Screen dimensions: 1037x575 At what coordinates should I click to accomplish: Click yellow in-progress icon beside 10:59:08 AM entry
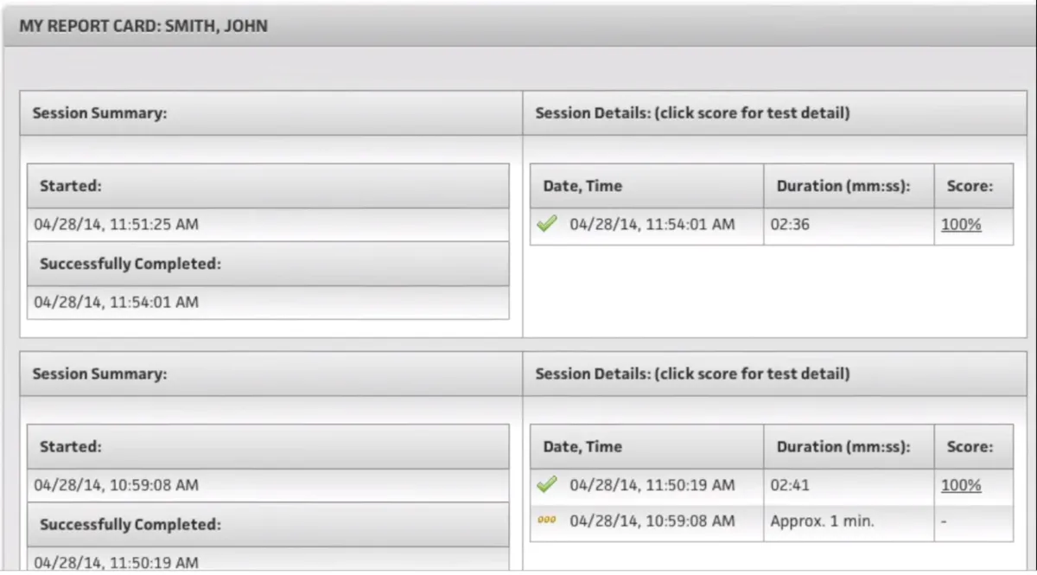click(x=546, y=521)
